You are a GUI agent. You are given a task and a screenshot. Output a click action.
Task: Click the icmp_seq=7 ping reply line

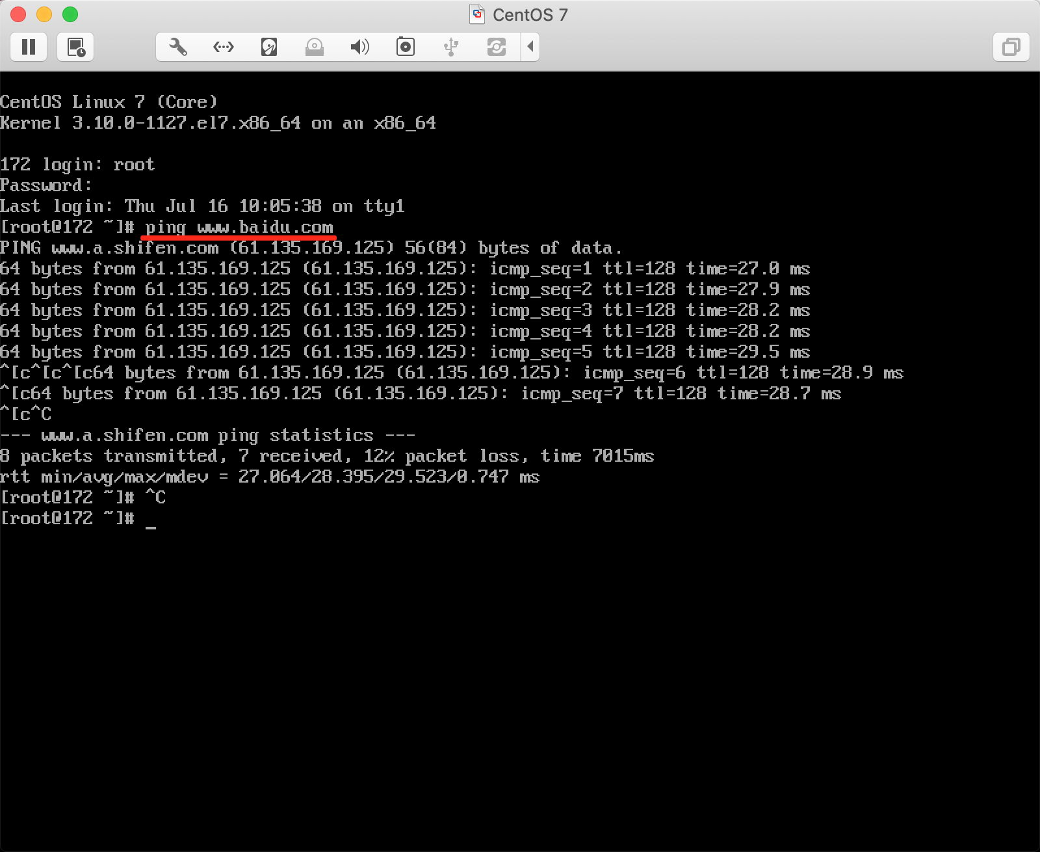click(x=421, y=393)
